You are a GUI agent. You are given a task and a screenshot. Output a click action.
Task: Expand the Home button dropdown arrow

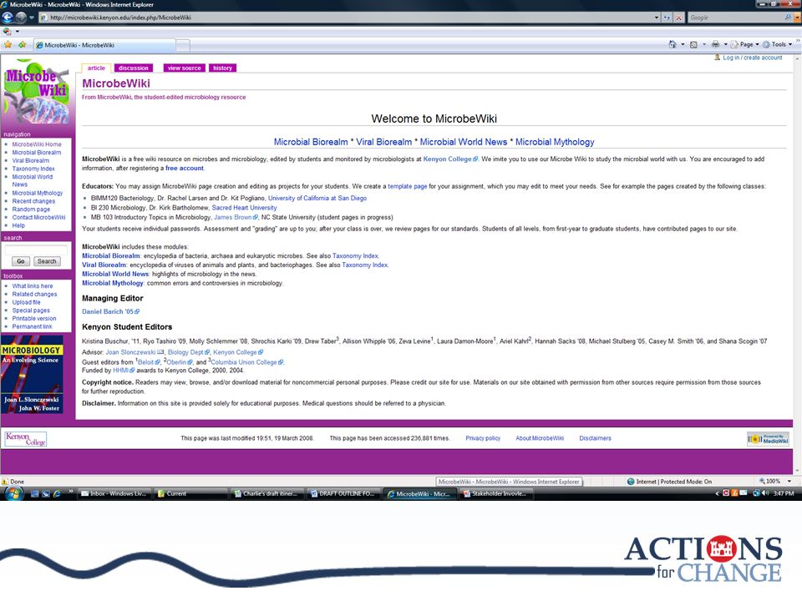click(x=683, y=44)
